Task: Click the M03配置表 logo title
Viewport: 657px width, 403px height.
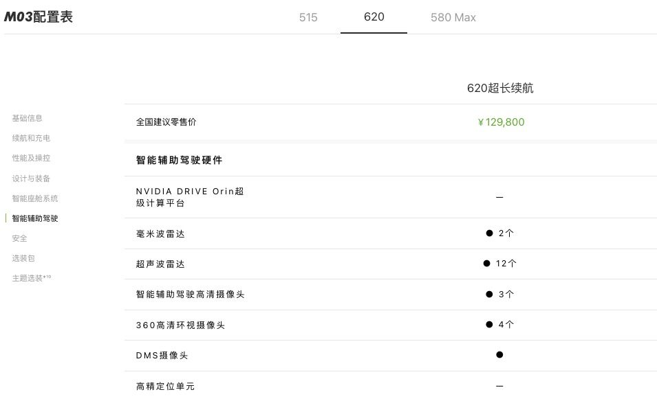Action: click(39, 17)
